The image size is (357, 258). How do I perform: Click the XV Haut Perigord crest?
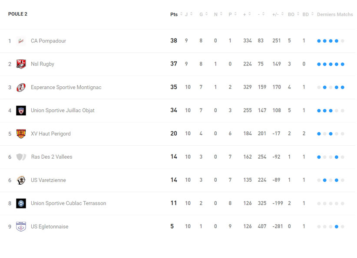coord(21,134)
